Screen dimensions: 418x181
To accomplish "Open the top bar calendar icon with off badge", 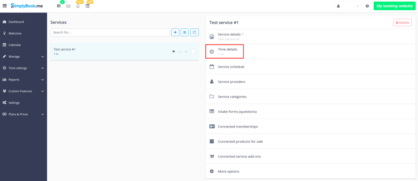I will (x=88, y=6).
